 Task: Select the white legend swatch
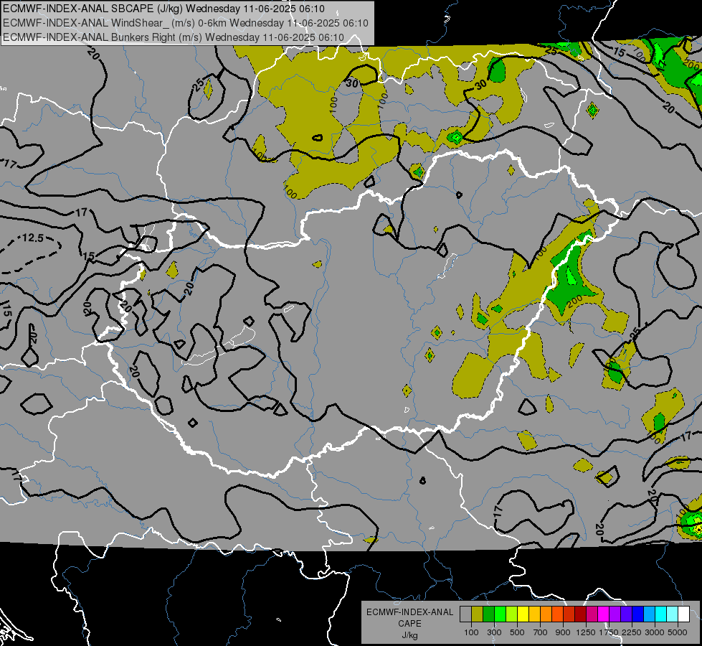pyautogui.click(x=683, y=614)
